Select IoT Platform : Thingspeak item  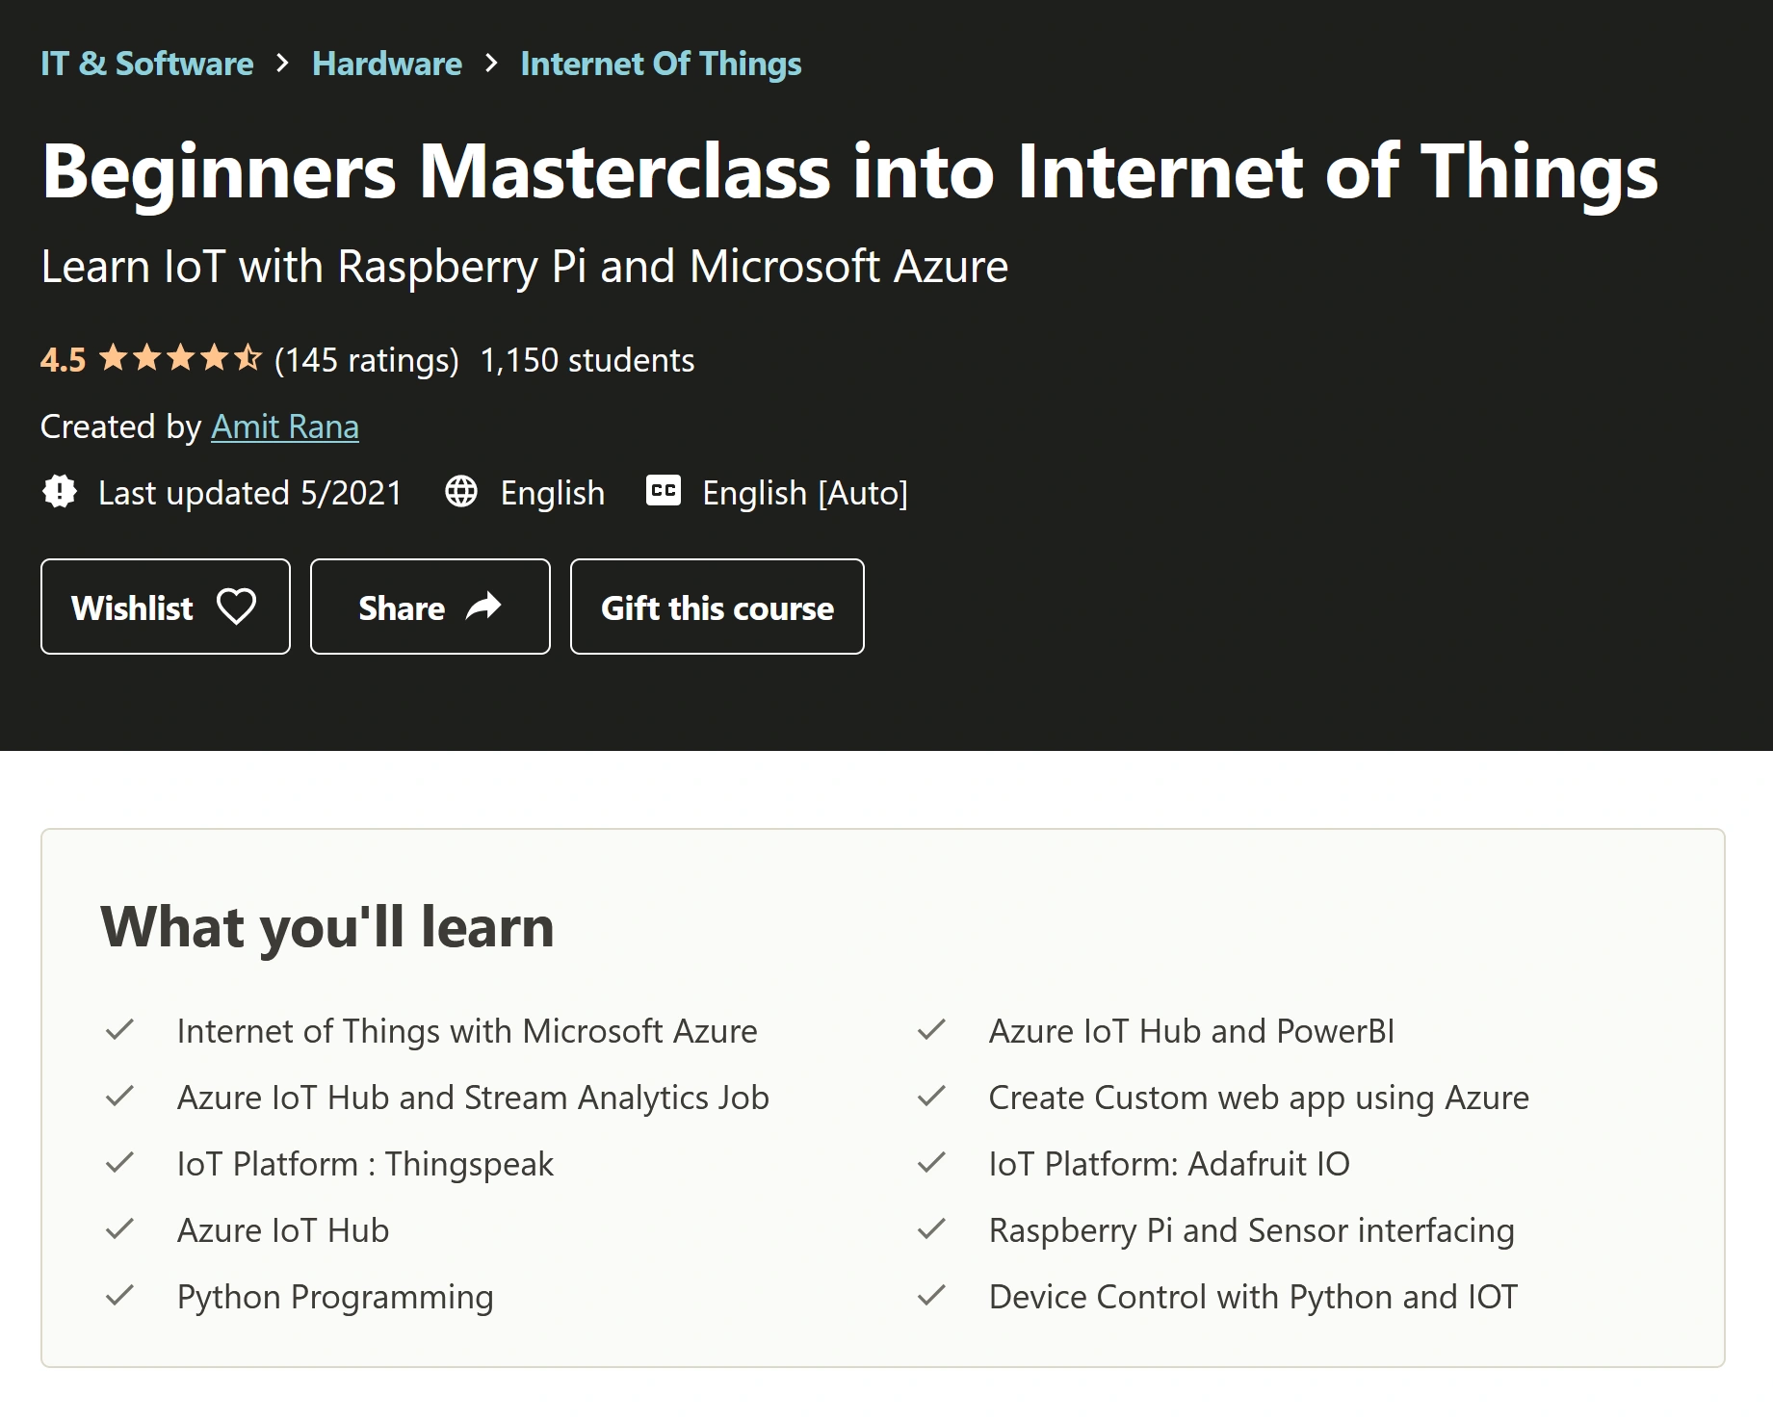click(x=365, y=1164)
